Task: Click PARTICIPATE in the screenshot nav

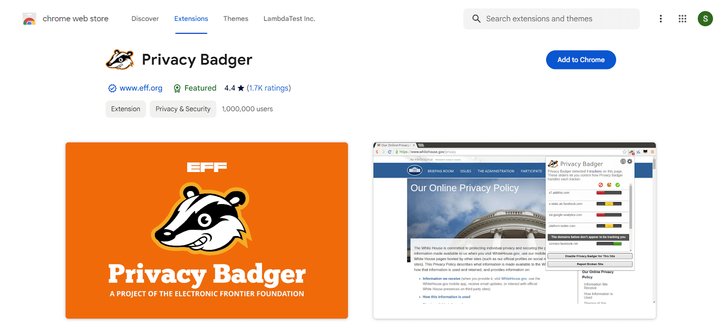Action: (x=531, y=171)
